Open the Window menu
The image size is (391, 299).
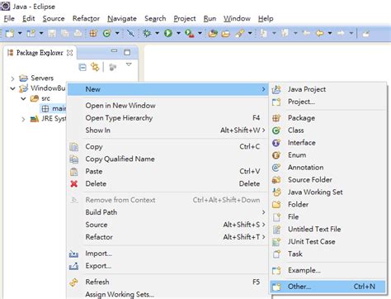[237, 19]
